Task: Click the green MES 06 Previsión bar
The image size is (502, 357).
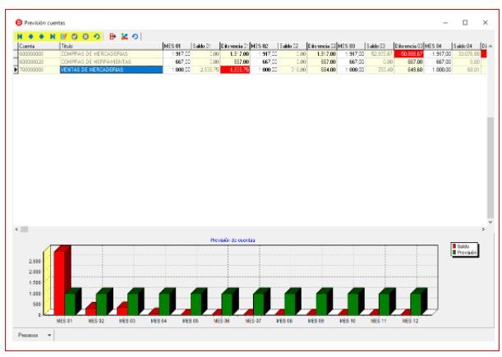Action: (227, 304)
